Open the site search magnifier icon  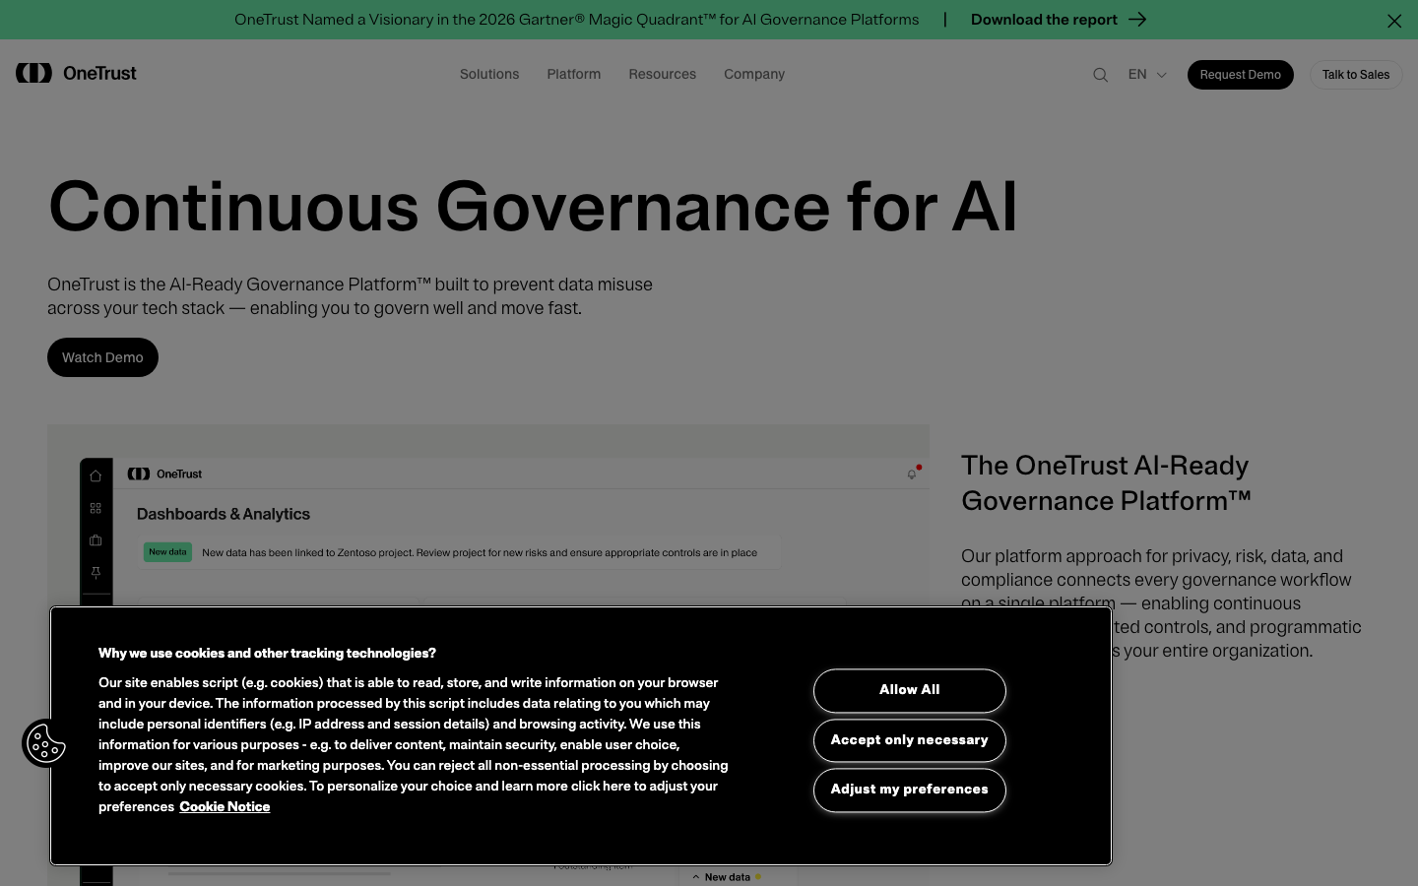1100,75
